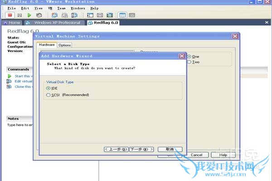The image size is (272, 181).
Task: Select the IDE disk type radio button
Action: pos(49,88)
